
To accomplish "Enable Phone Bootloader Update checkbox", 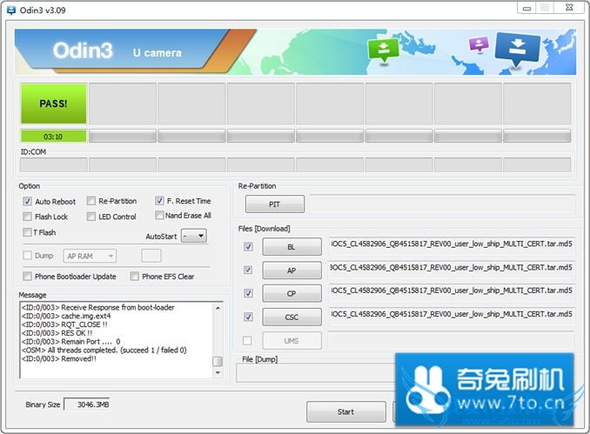I will coord(27,276).
